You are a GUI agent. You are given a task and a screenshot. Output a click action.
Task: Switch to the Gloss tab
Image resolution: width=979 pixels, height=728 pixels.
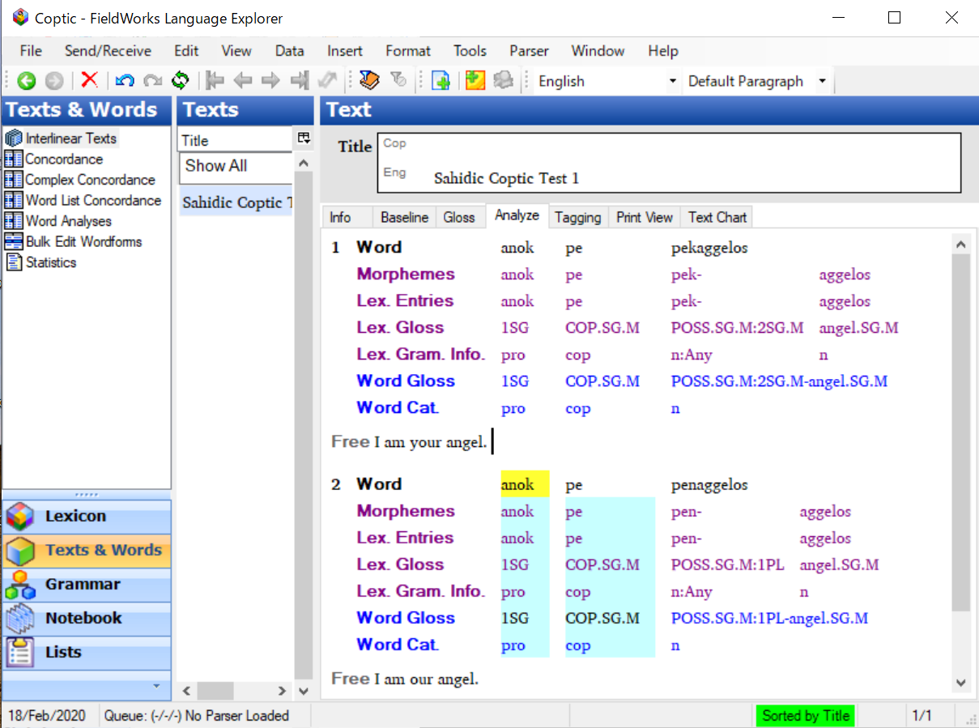459,217
